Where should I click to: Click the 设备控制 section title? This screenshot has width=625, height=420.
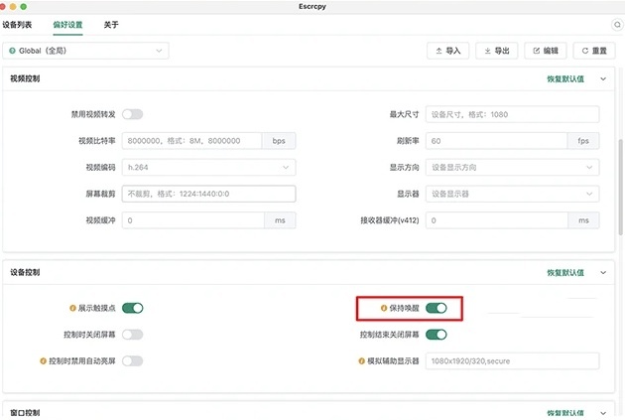(25, 272)
